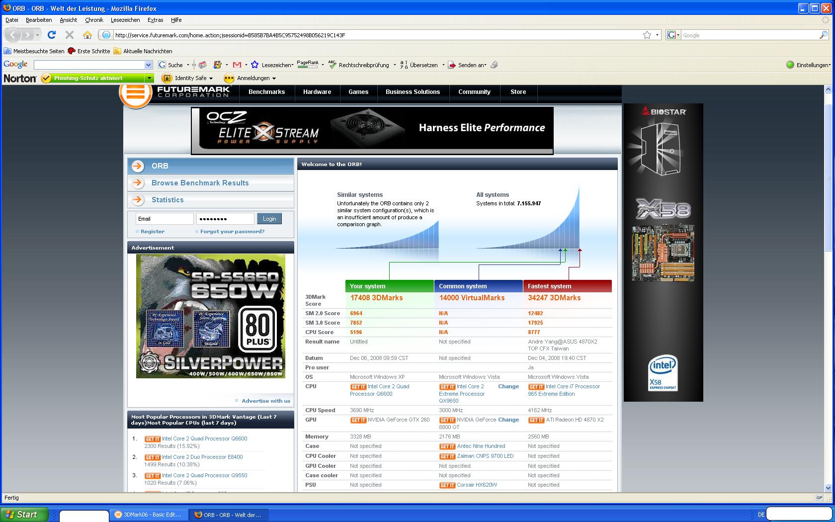
Task: Open Google toolbar Einstellungen
Action: 808,65
